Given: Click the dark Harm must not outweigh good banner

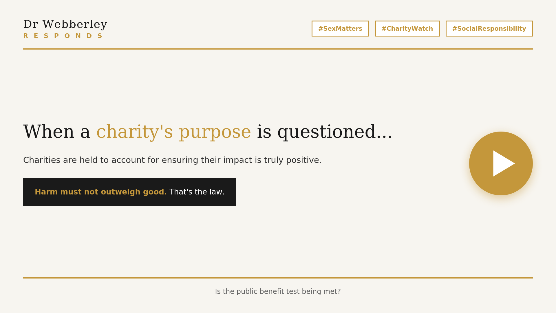Looking at the screenshot, I should [x=130, y=192].
